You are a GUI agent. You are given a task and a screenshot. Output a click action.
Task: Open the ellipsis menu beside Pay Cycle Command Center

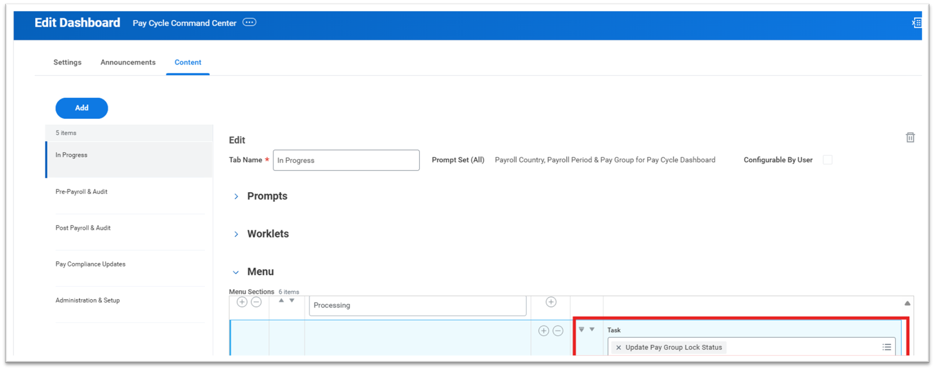pyautogui.click(x=249, y=23)
